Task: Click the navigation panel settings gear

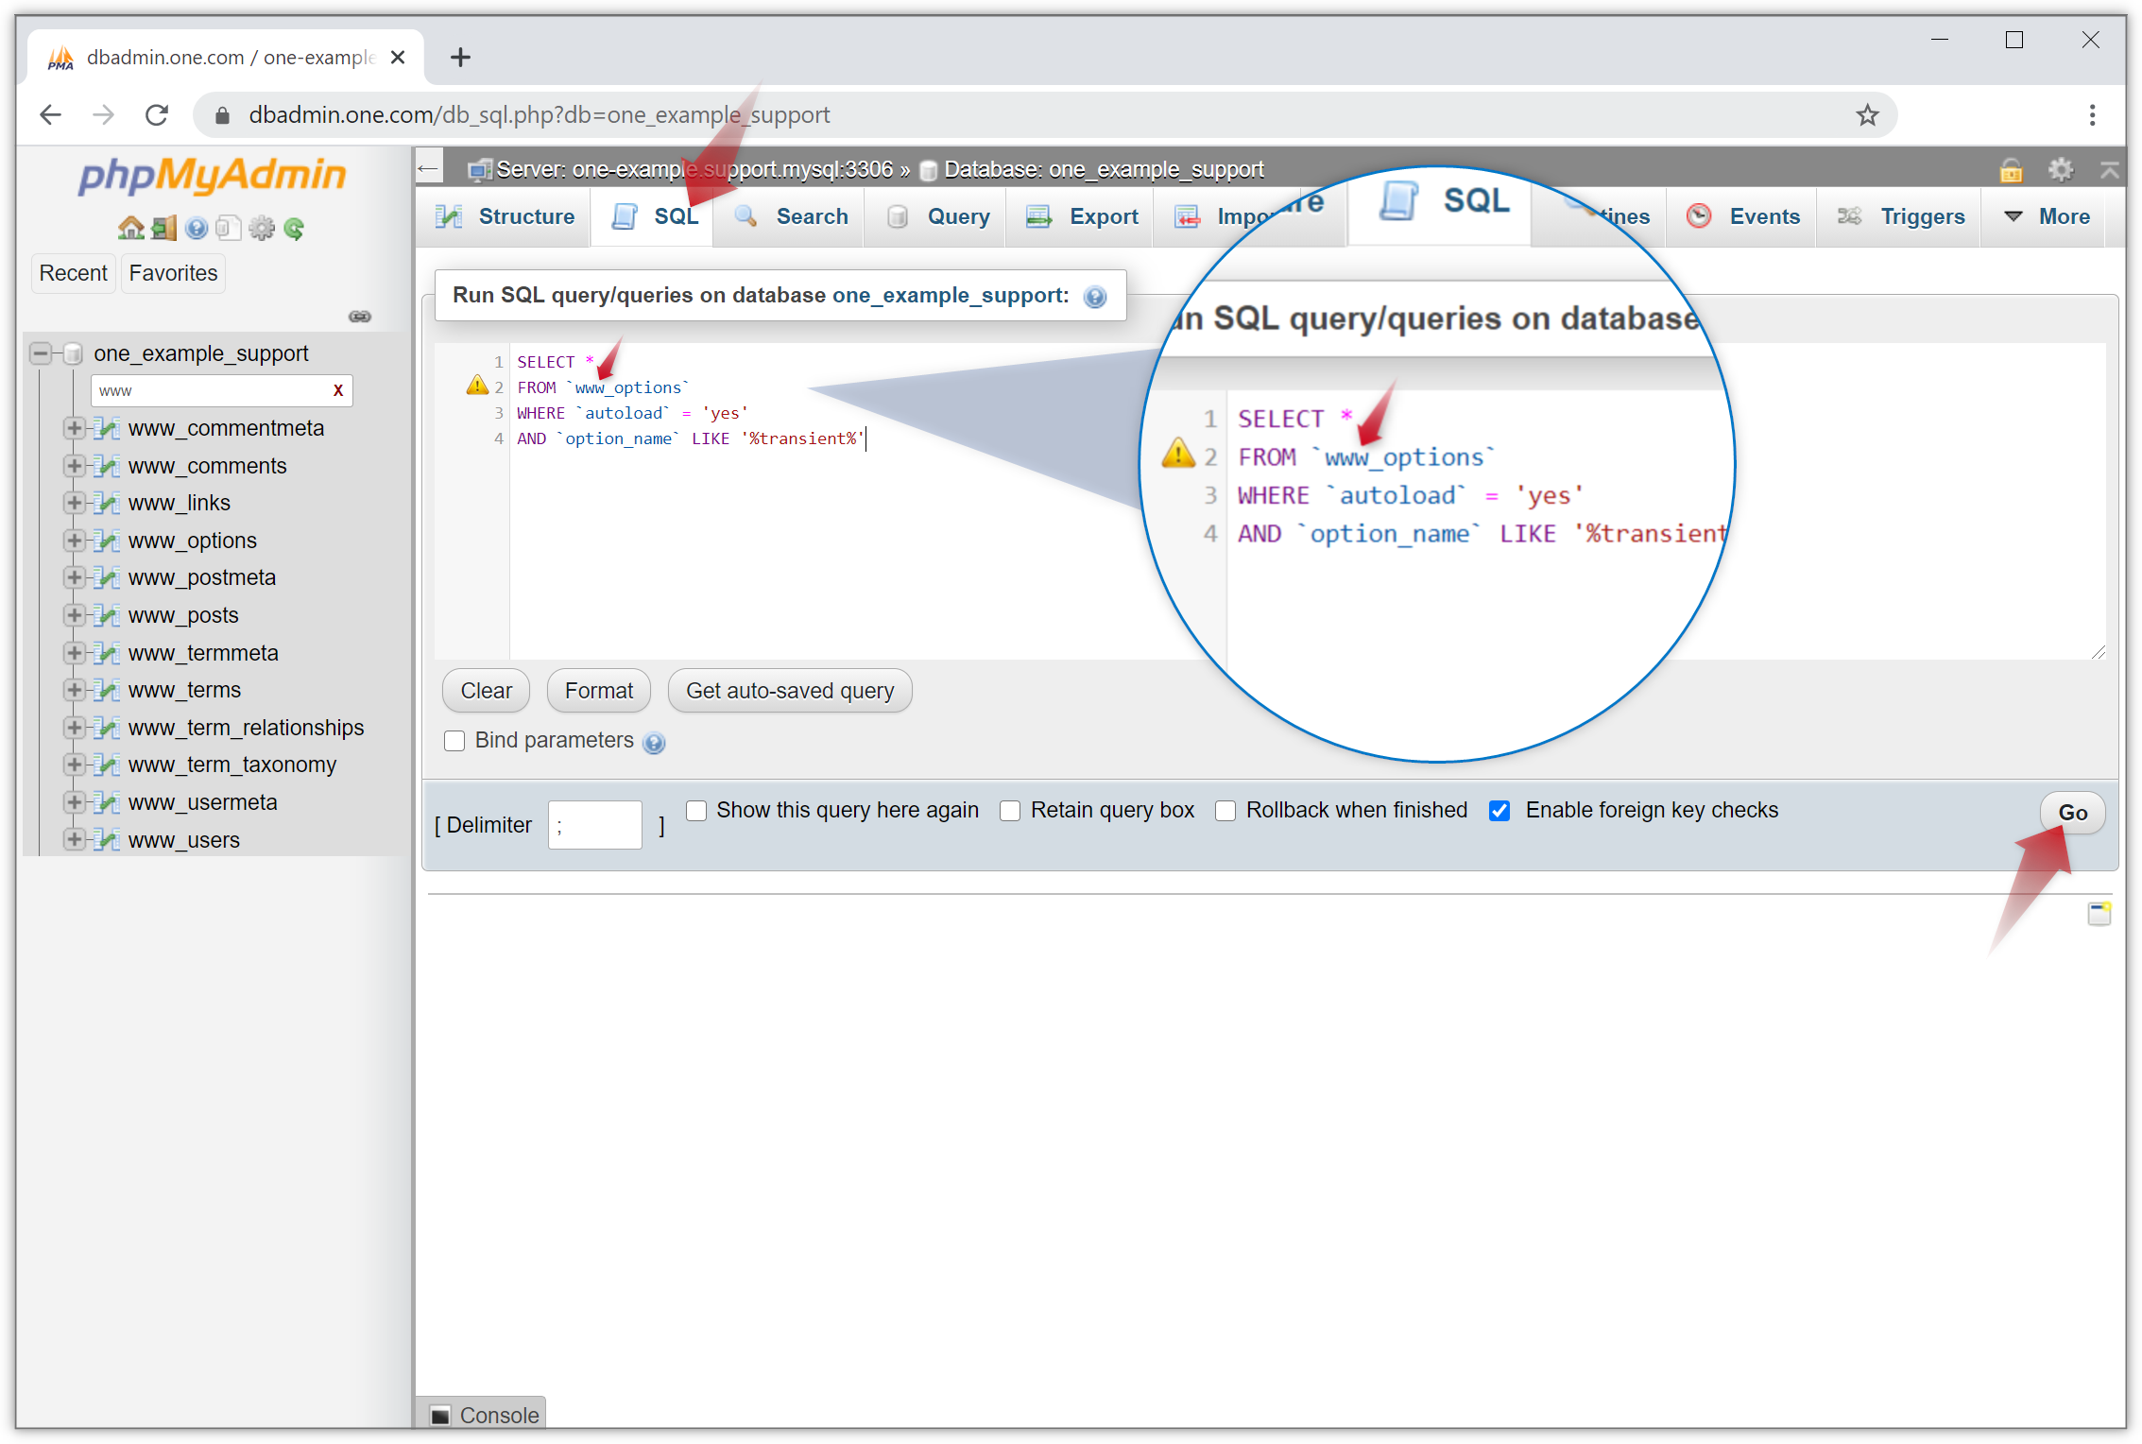Action: (x=262, y=228)
